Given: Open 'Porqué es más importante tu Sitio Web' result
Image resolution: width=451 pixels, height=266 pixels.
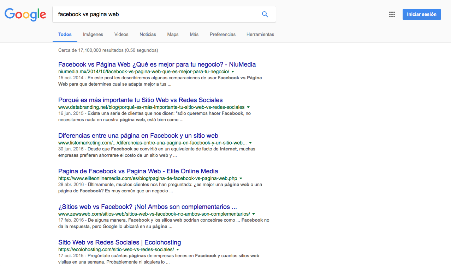Looking at the screenshot, I should tap(141, 100).
